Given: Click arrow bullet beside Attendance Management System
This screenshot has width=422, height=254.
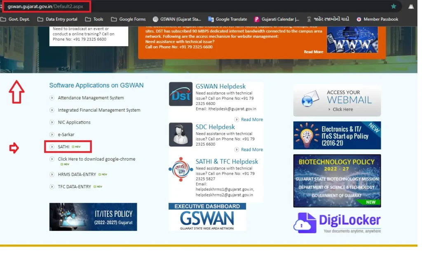Looking at the screenshot, I should [52, 98].
